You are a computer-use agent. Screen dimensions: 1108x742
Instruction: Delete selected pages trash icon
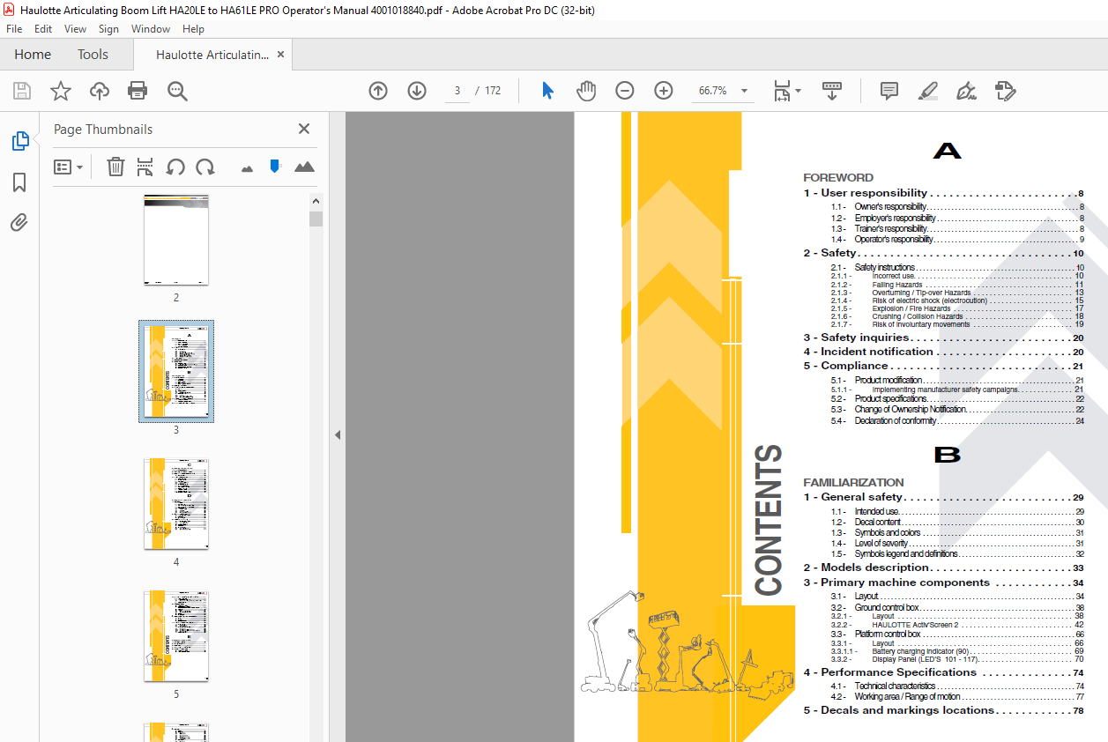(x=115, y=167)
